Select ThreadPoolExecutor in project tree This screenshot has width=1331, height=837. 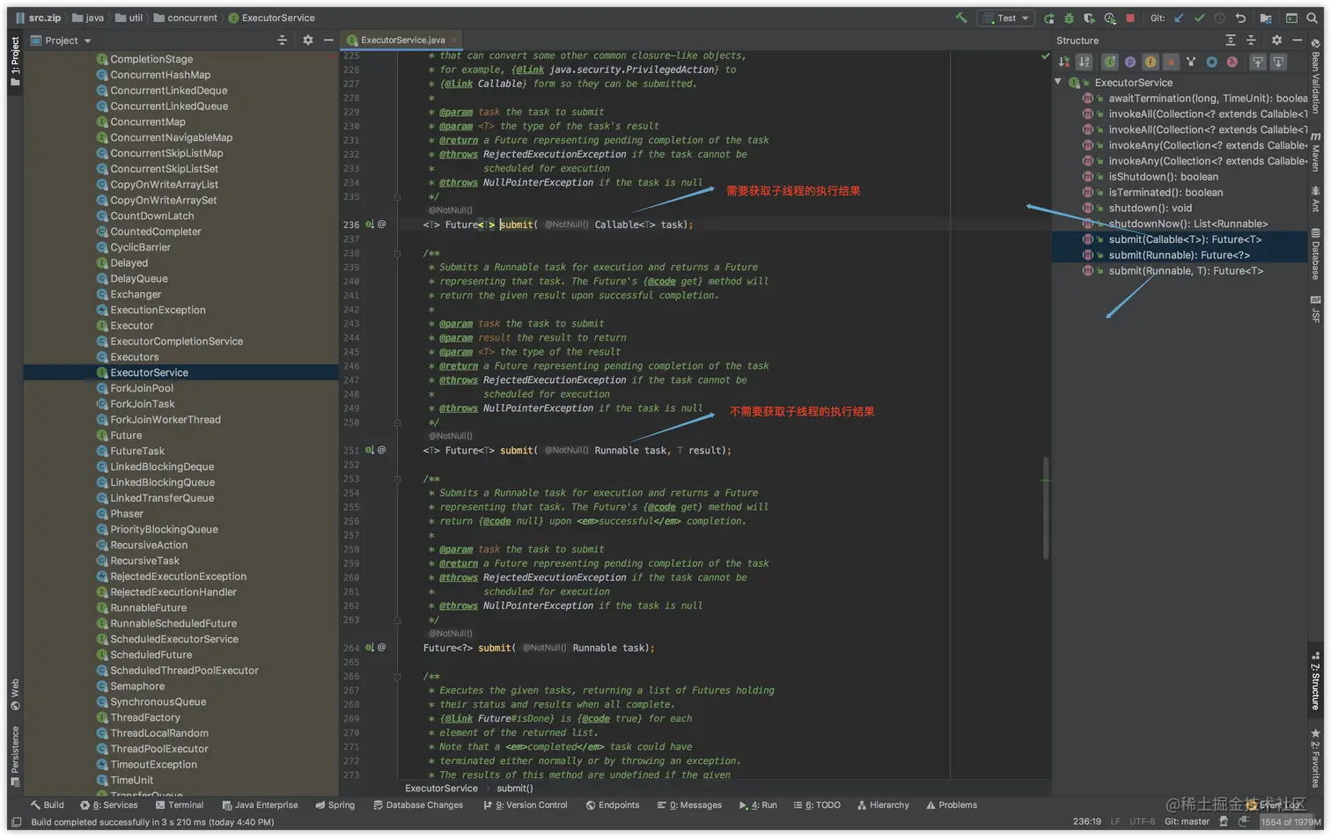pos(159,749)
